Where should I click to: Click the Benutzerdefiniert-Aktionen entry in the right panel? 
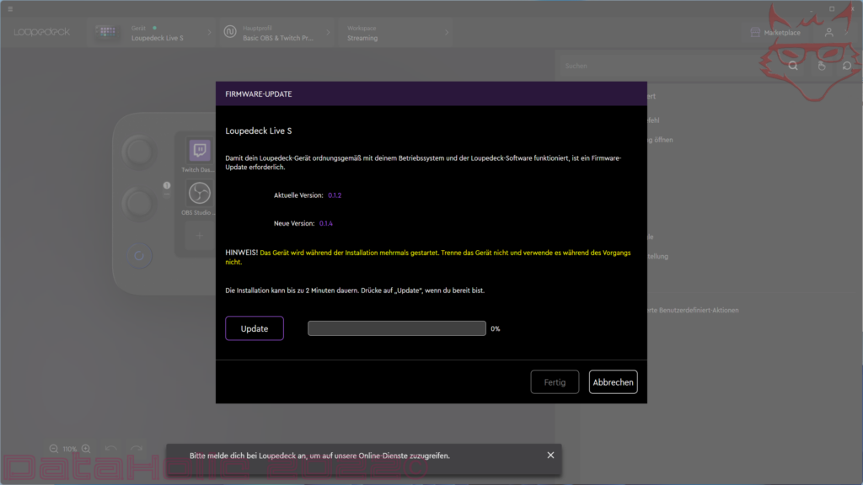tap(693, 310)
